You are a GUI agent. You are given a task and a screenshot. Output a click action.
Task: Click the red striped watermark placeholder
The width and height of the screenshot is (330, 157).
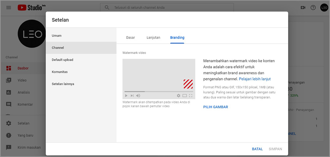tap(188, 84)
